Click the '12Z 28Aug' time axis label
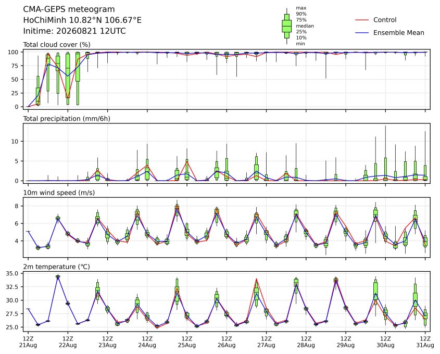The height and width of the screenshot is (354, 440). [306, 342]
